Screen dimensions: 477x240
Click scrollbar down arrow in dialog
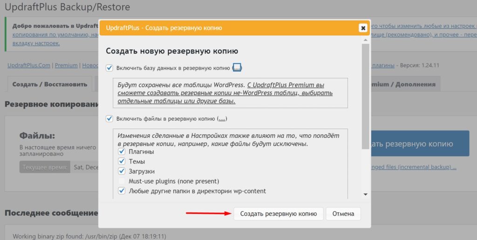point(365,194)
